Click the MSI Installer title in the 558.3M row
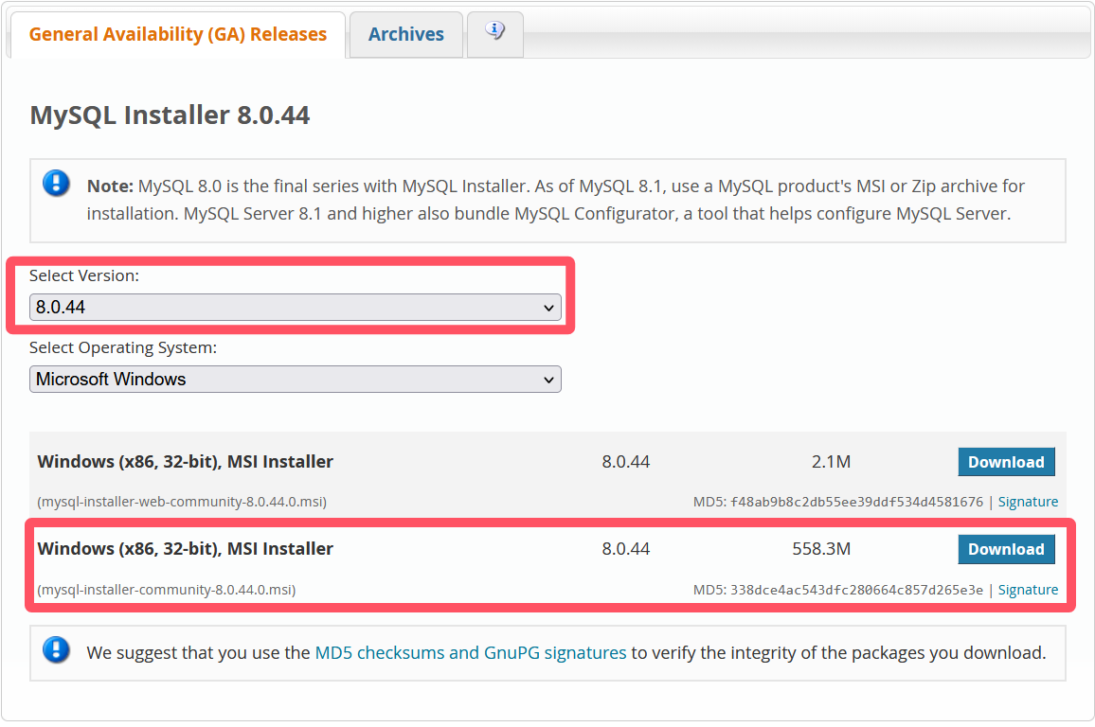Viewport: 1095px width, 727px height. click(185, 549)
